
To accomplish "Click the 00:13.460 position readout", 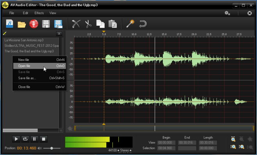I will pyautogui.click(x=27, y=148).
